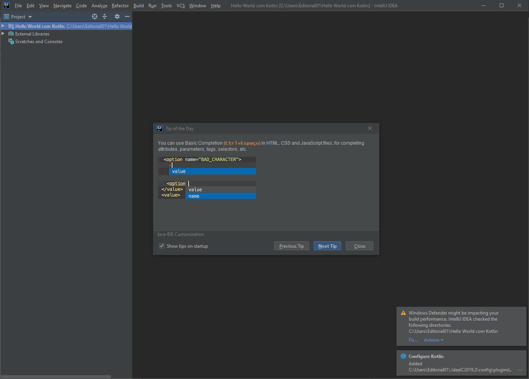Viewport: 529px width, 379px height.
Task: Open the VCS menu
Action: (181, 6)
